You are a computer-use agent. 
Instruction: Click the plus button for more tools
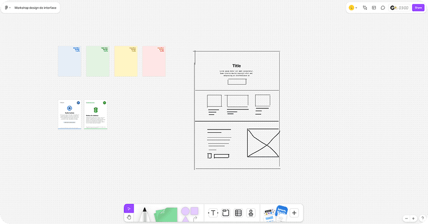tap(294, 213)
